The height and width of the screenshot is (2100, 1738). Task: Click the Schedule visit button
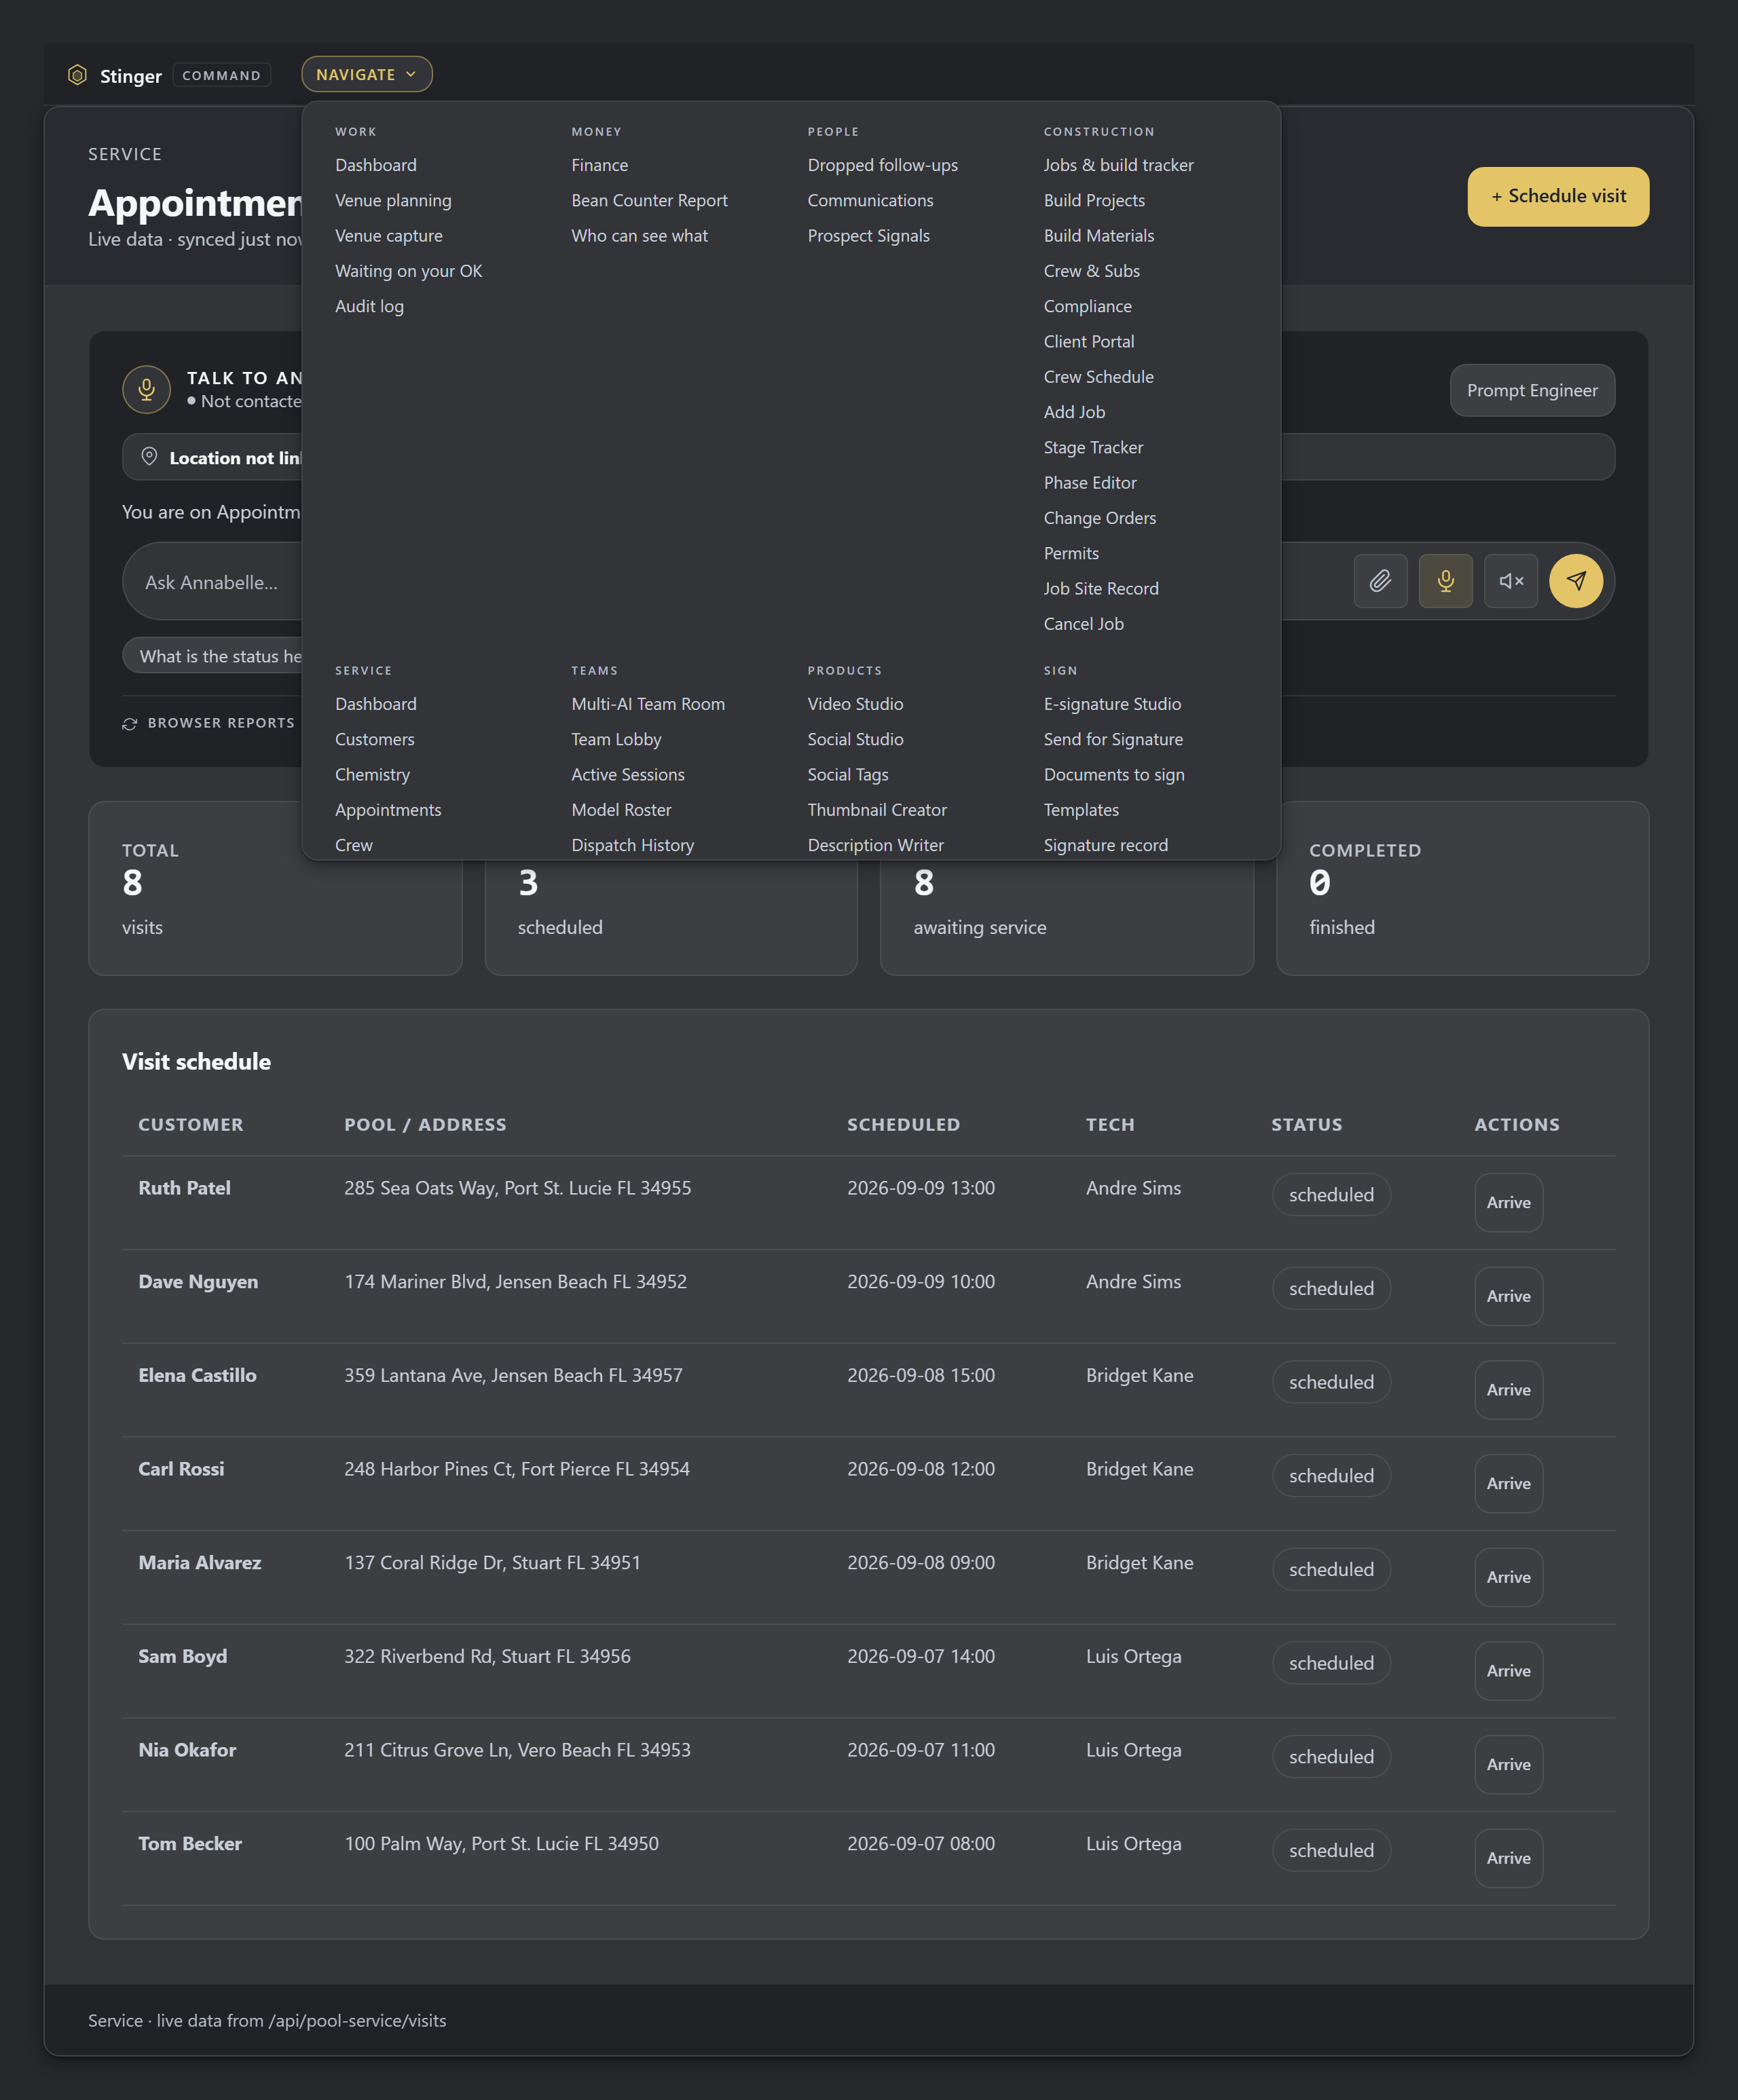click(1558, 196)
